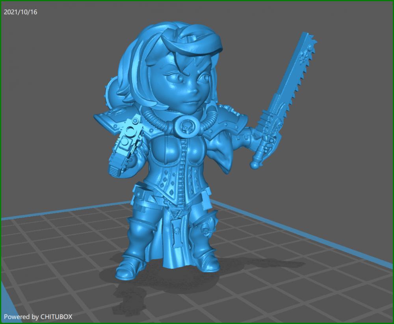Select the shoulder pauldron above the bolt pistol
The height and width of the screenshot is (324, 394).
[114, 117]
